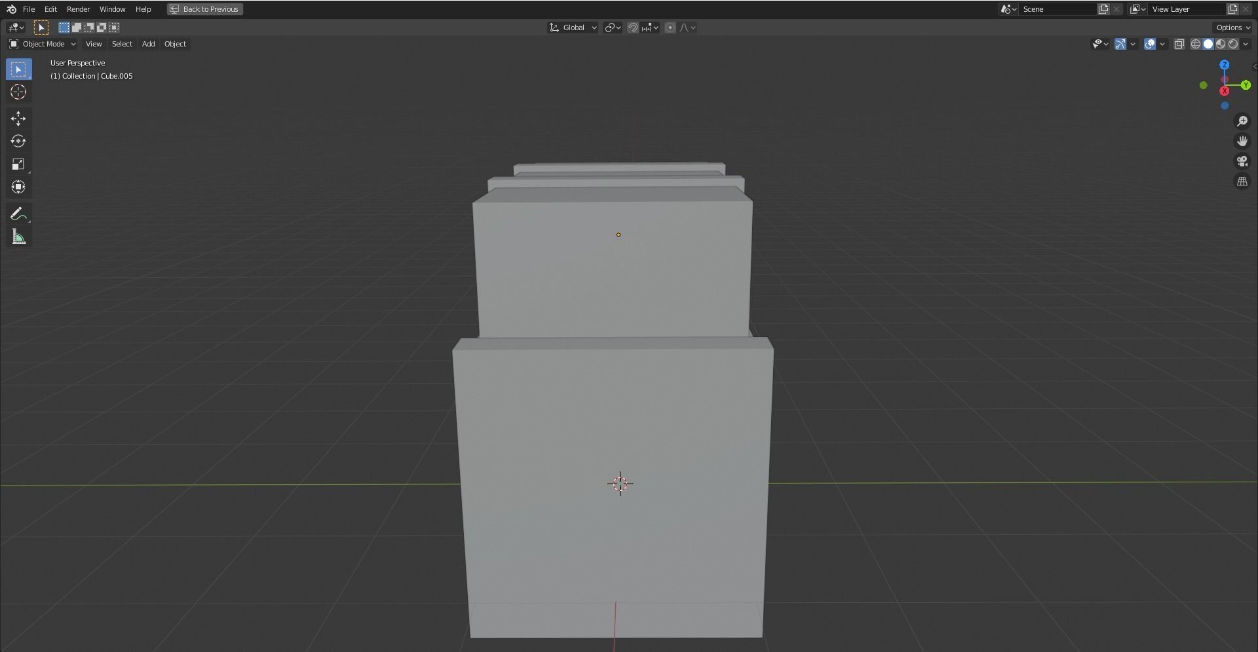
Task: Open the Object Mode dropdown
Action: [x=42, y=44]
